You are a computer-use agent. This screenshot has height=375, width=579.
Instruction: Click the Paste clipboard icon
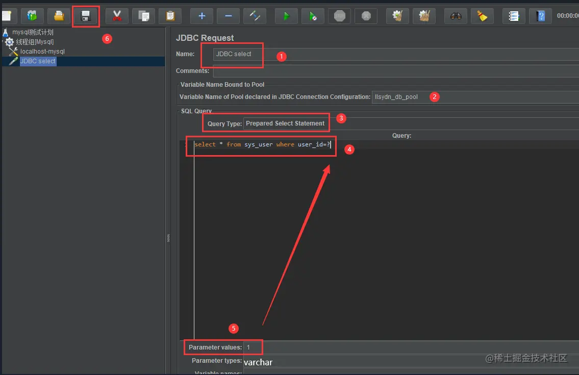pos(170,16)
